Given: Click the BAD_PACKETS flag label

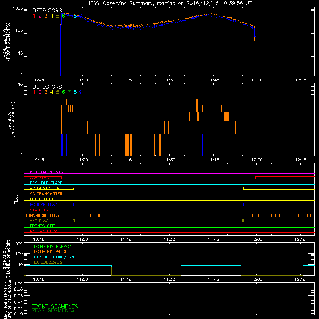Looking at the screenshot, I should [x=43, y=231].
